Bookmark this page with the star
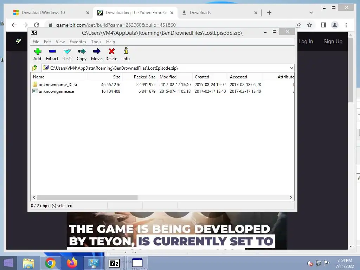The height and width of the screenshot is (270, 360). pyautogui.click(x=309, y=25)
